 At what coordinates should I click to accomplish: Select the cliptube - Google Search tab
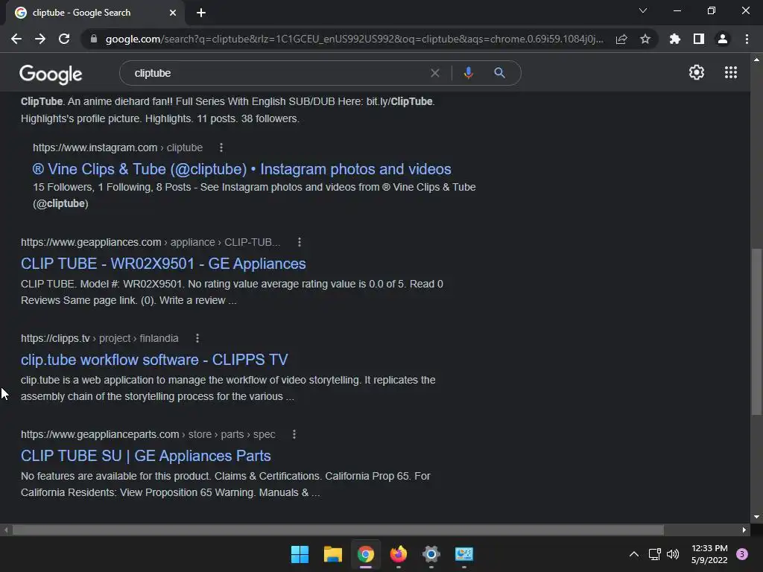pyautogui.click(x=95, y=13)
